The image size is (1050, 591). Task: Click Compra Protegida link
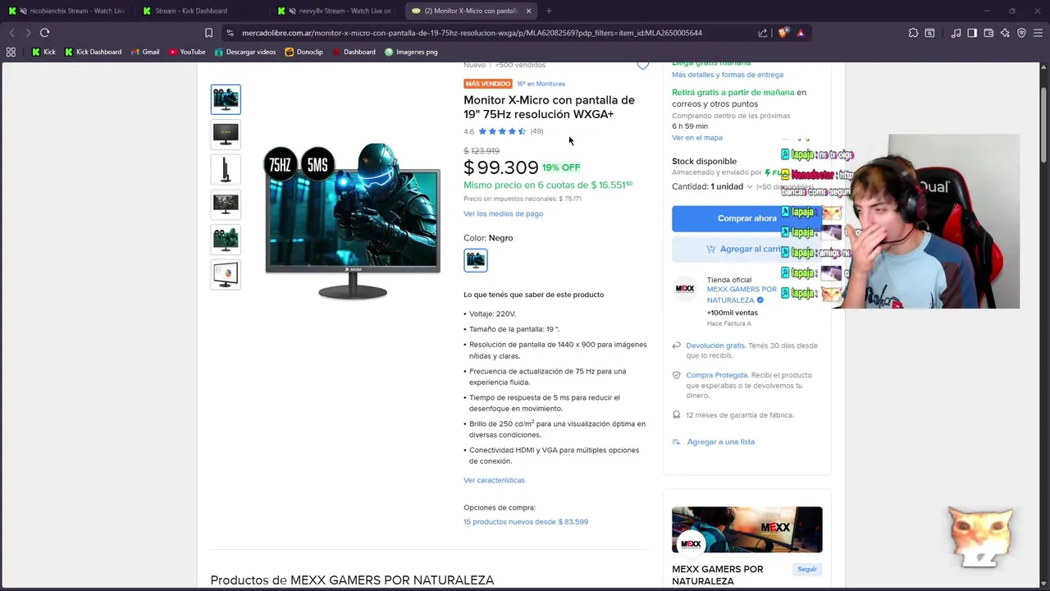point(716,375)
